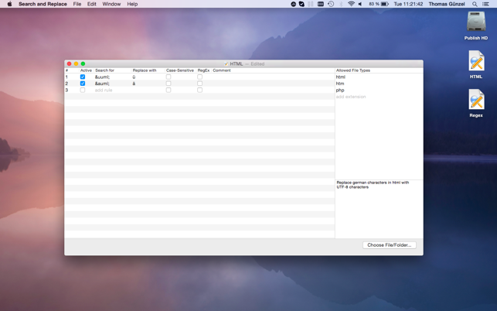Open Spotlight search magnifier icon
Screen dimensions: 497x311
(x=475, y=4)
